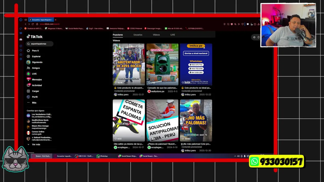Open Social Media Popu... bookmark
The image size is (324, 182).
pos(75,29)
